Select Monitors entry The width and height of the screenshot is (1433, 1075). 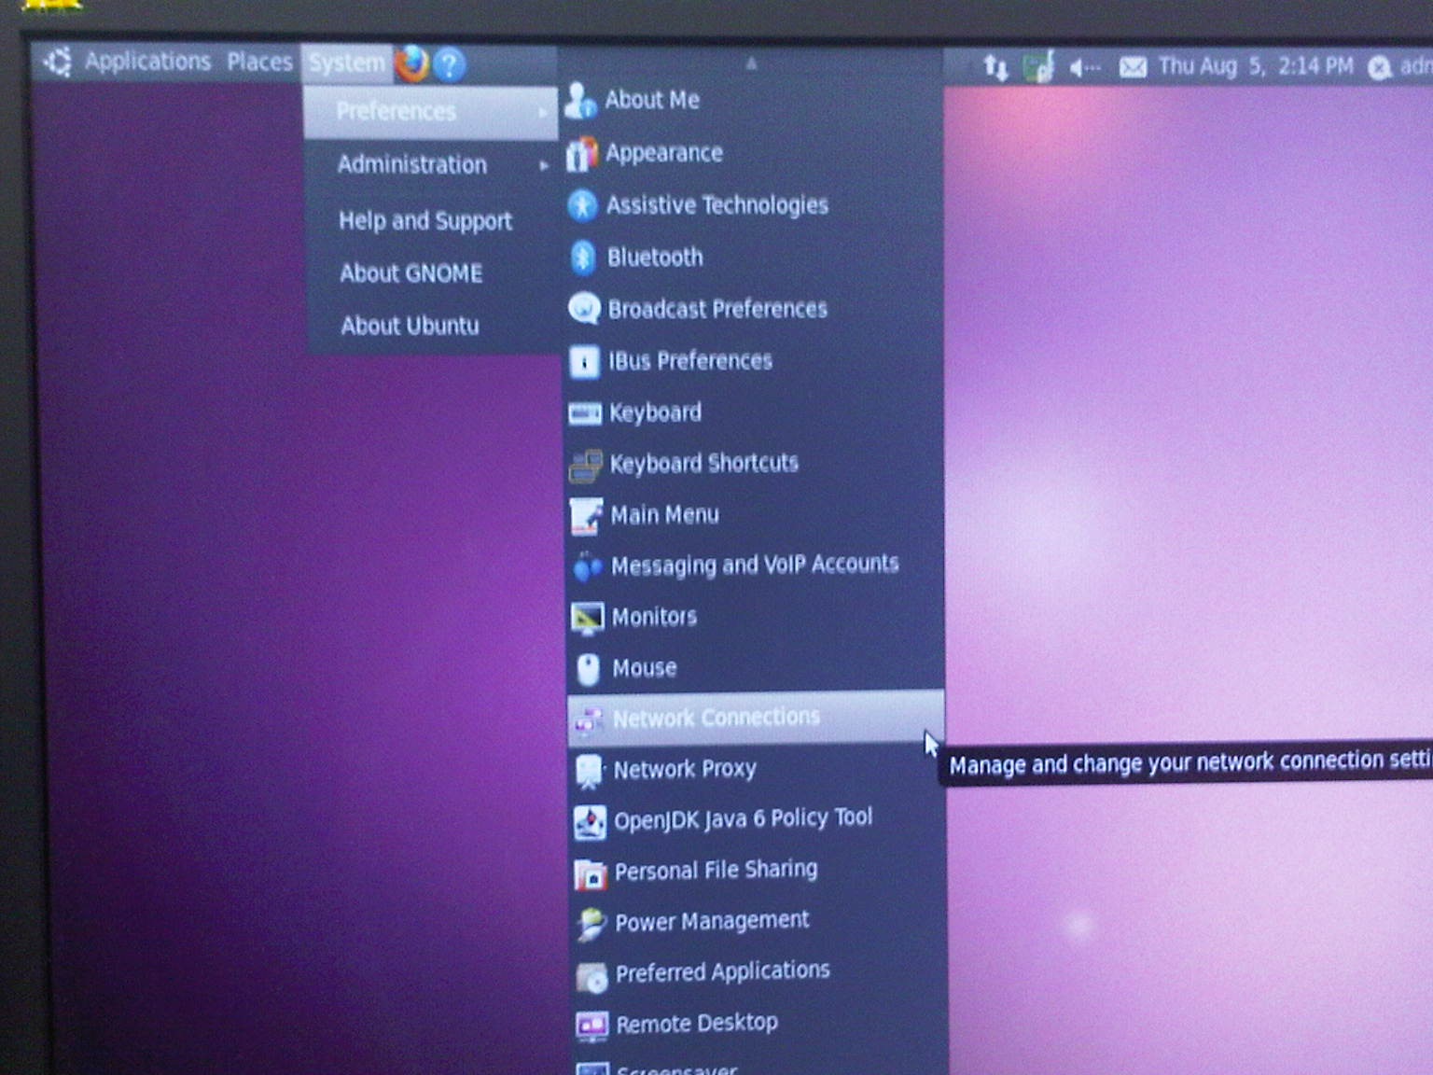pos(754,617)
